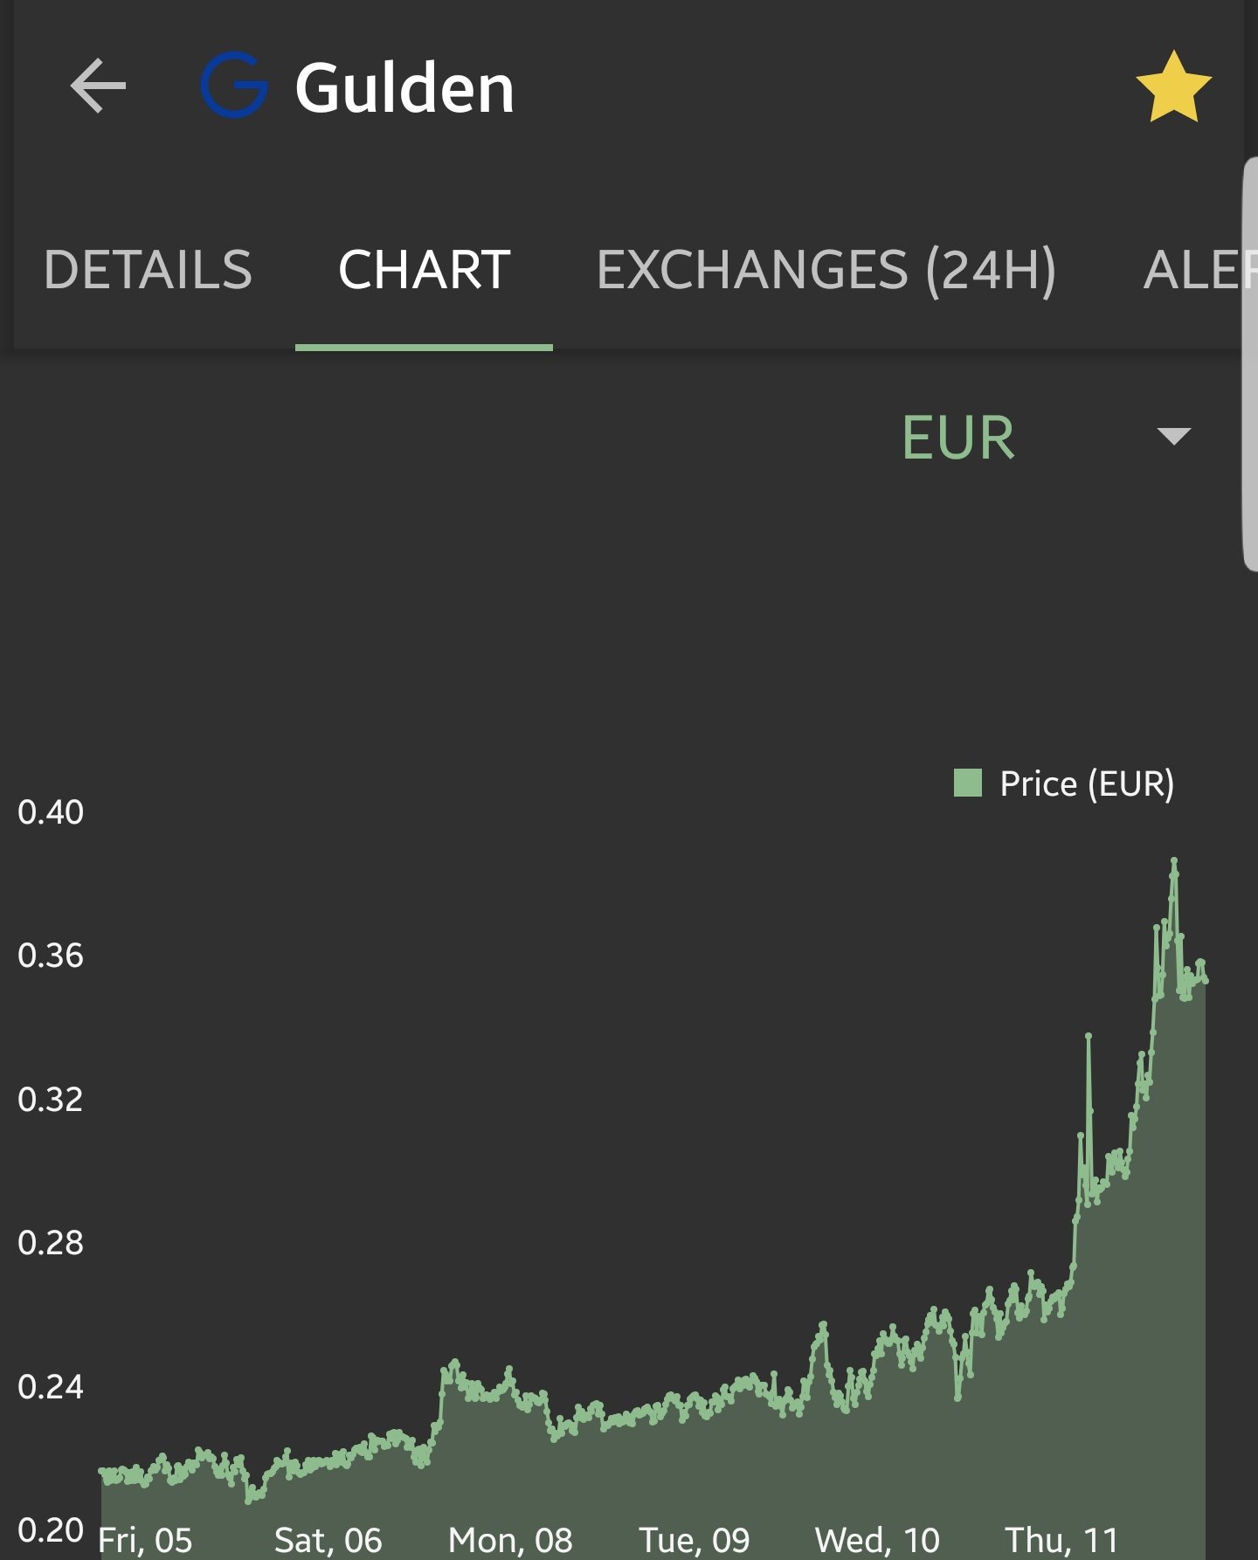This screenshot has height=1560, width=1258.
Task: Toggle the yellow favorite star
Action: tap(1173, 86)
